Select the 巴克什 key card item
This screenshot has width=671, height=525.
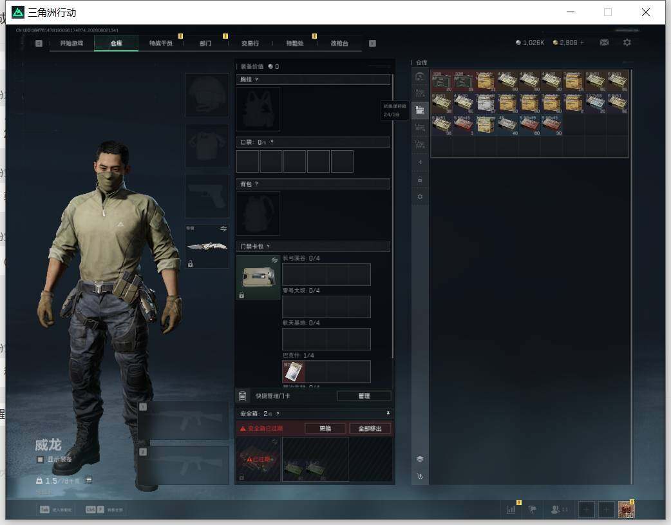click(294, 371)
